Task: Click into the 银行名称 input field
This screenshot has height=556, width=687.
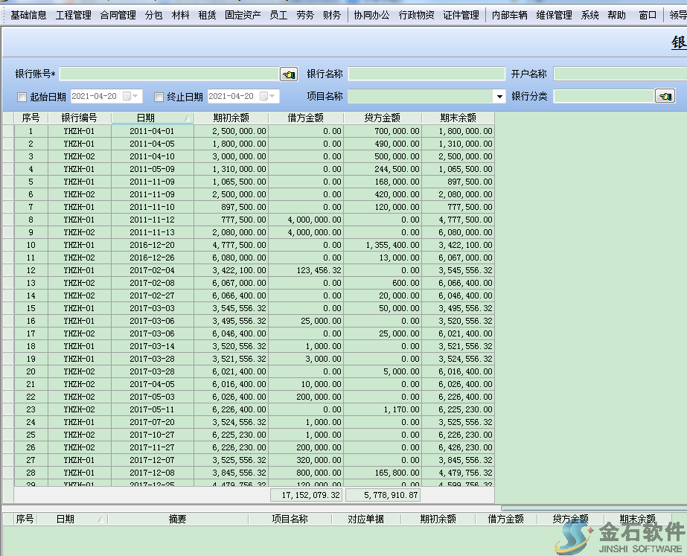Action: pos(426,74)
